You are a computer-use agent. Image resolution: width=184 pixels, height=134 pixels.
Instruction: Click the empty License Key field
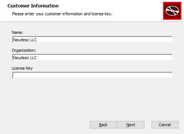[93, 75]
